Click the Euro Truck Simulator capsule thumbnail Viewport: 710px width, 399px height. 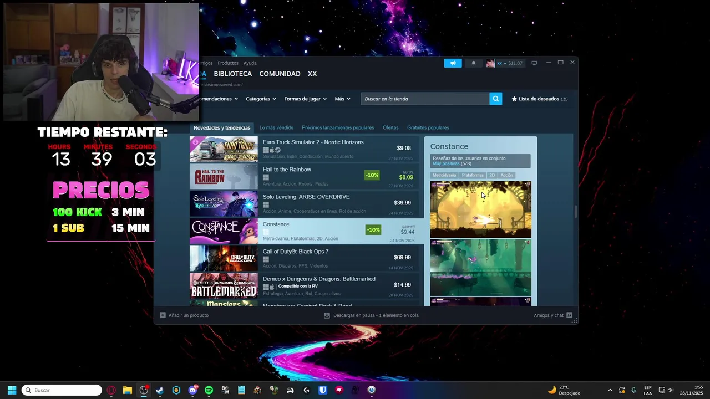point(224,149)
